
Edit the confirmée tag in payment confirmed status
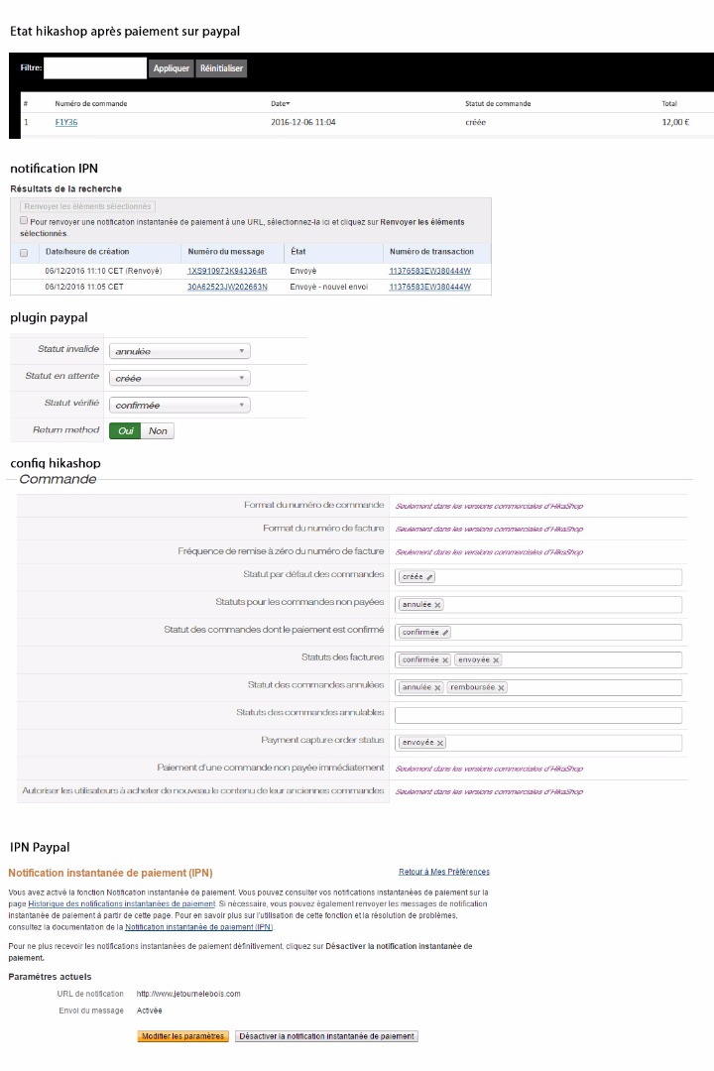(x=446, y=632)
